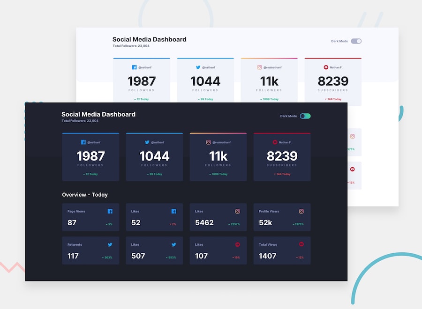
Task: Click the -144 Today stat under 8239 subscribers
Action: pyautogui.click(x=282, y=174)
